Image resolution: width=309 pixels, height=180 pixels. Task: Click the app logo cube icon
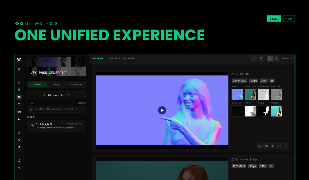(19, 59)
